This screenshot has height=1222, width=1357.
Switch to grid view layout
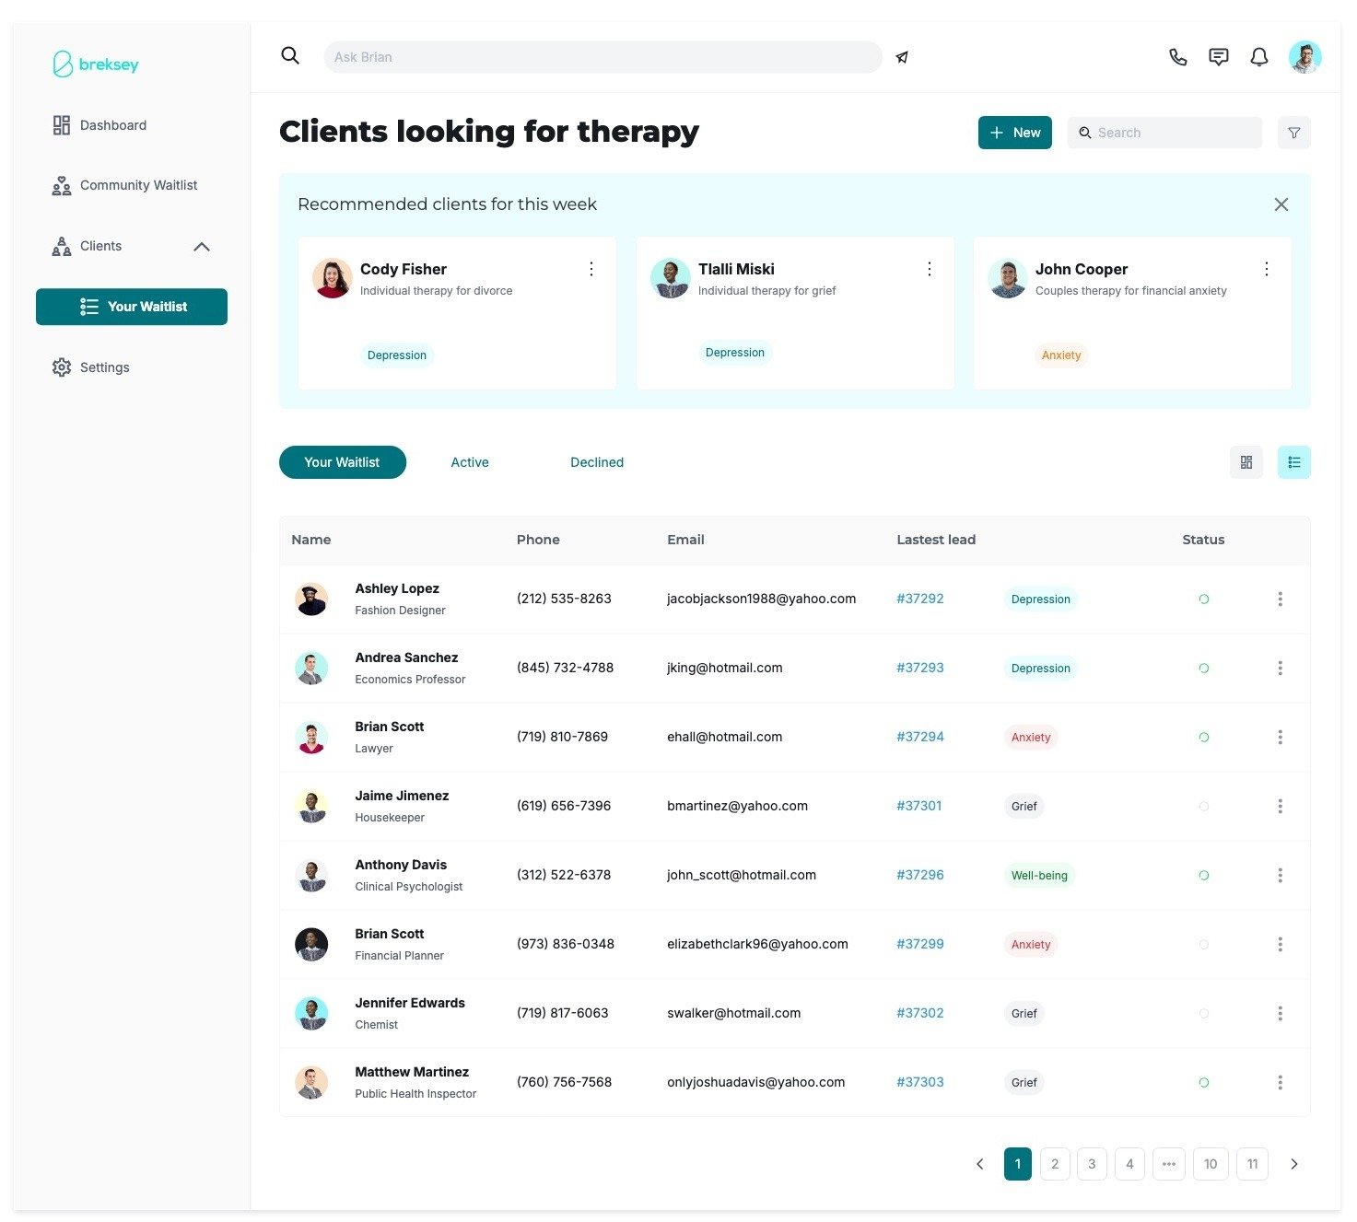pos(1246,462)
